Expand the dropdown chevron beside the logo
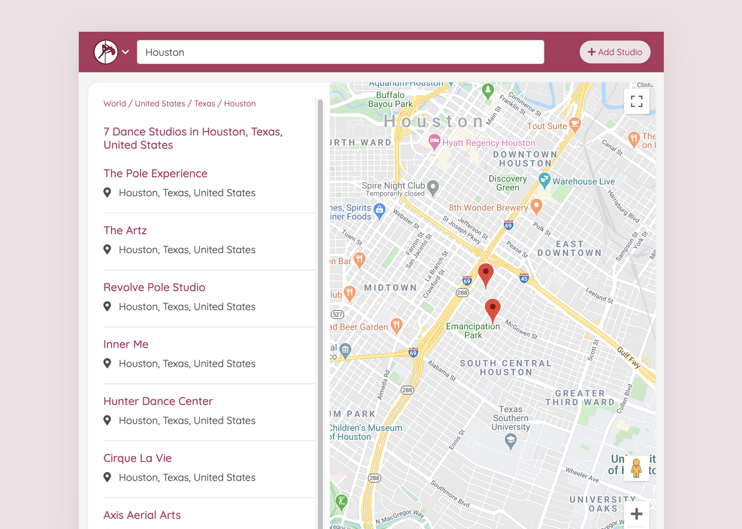 (x=126, y=52)
